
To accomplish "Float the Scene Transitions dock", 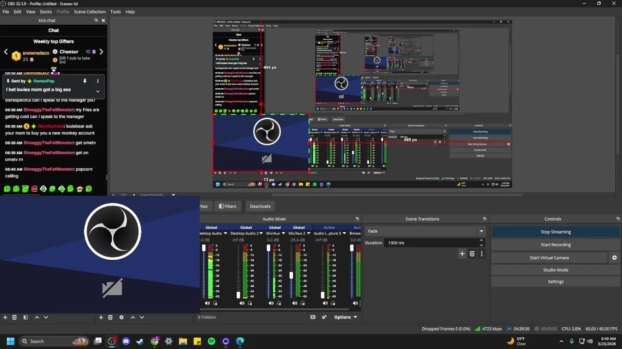I will pyautogui.click(x=484, y=219).
